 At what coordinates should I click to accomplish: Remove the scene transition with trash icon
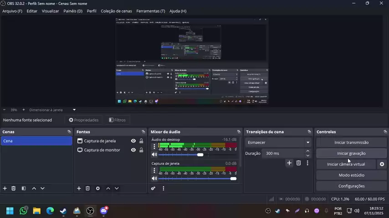[298, 163]
